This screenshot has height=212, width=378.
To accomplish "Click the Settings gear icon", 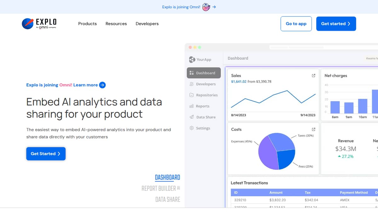I will pos(192,128).
